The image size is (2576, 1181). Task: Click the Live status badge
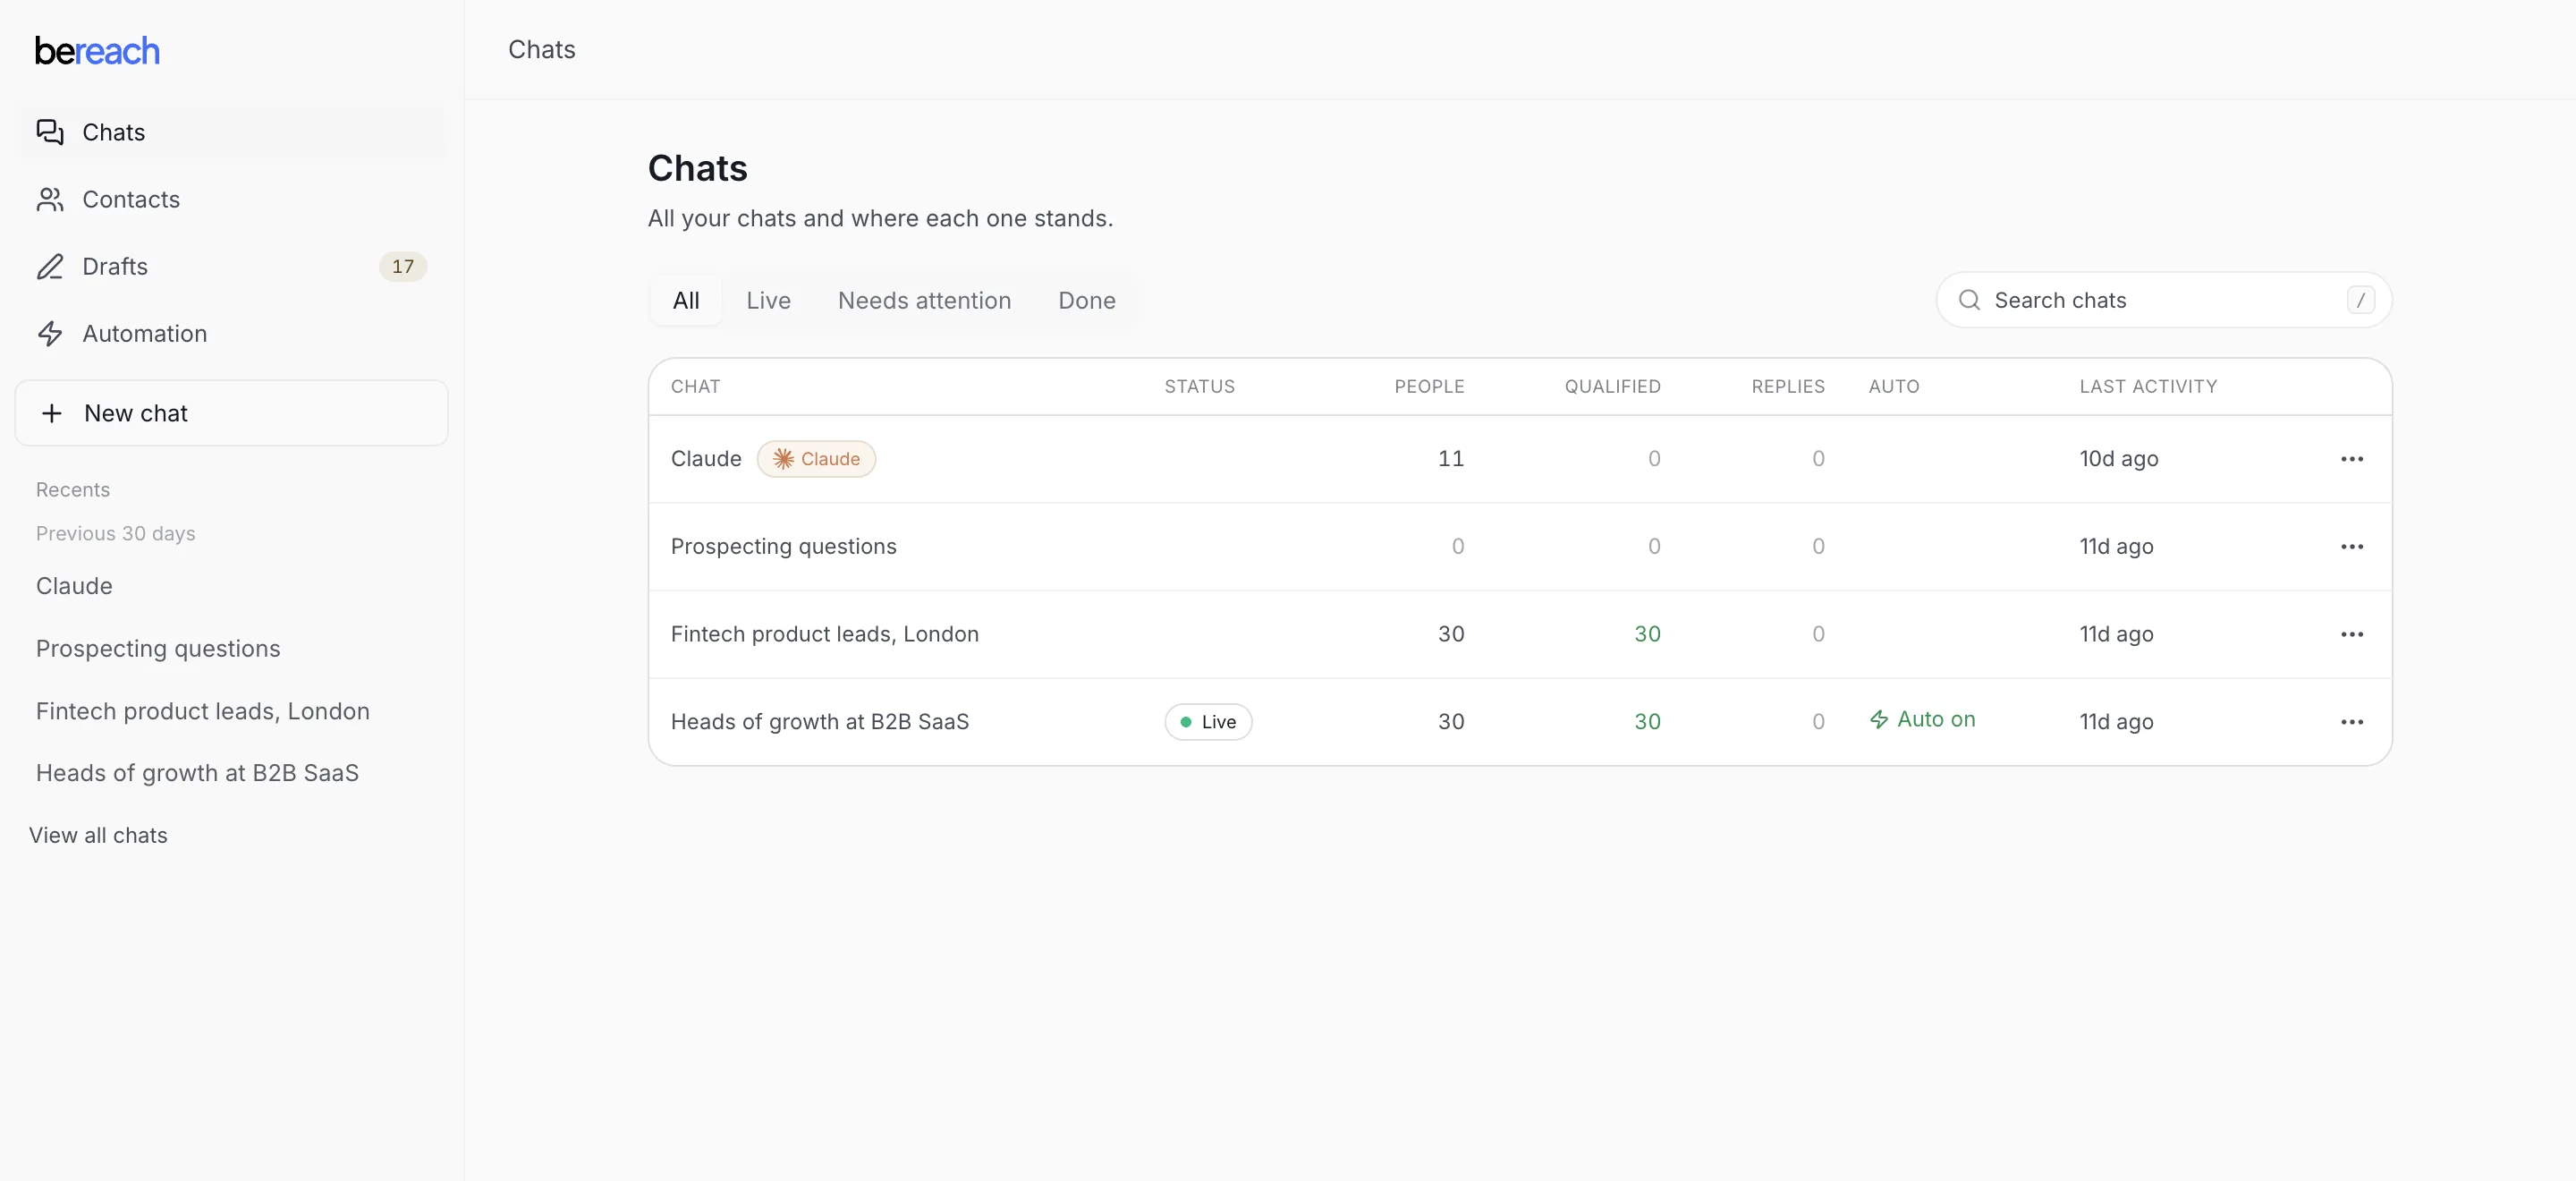(x=1208, y=722)
